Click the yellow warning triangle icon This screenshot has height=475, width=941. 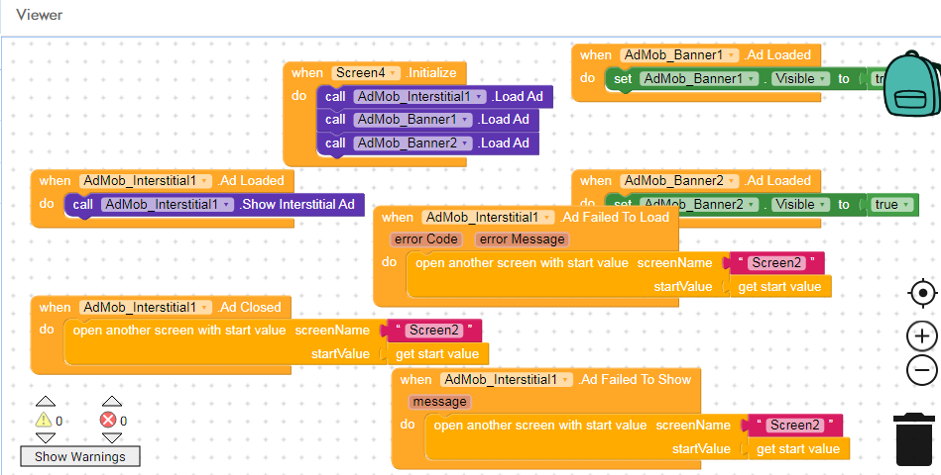pyautogui.click(x=45, y=421)
